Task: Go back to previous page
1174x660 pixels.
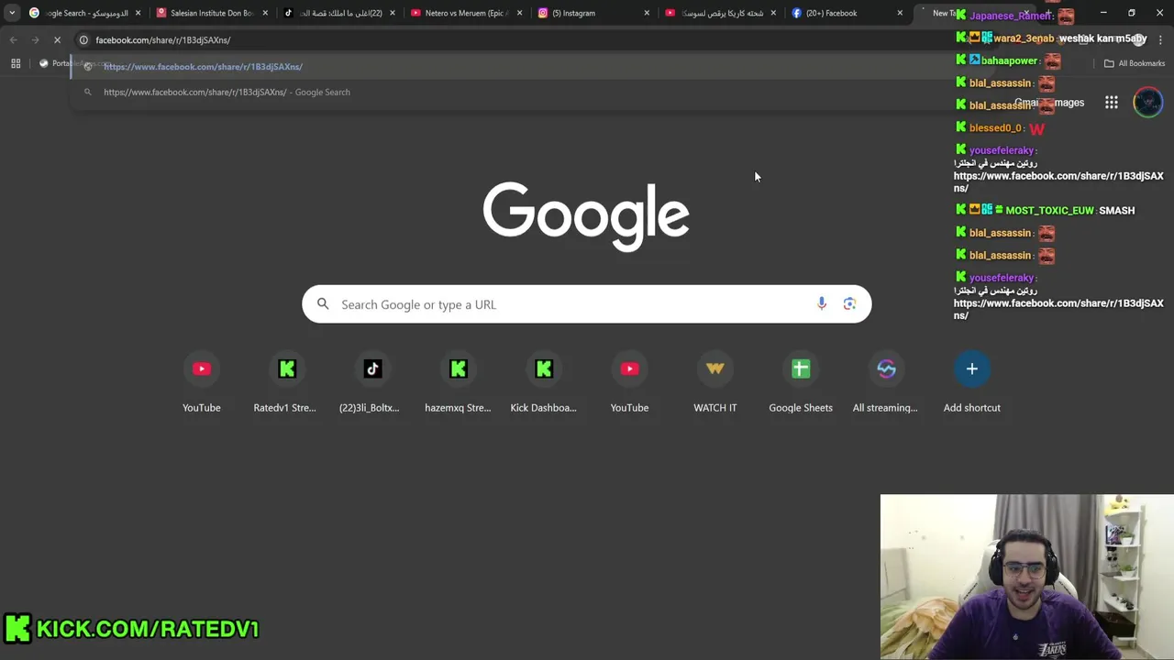Action: [13, 40]
